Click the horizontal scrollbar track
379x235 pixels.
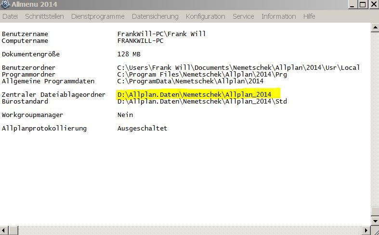(x=190, y=230)
